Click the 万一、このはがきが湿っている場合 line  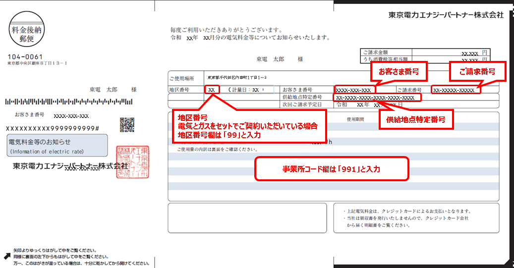coord(81,263)
